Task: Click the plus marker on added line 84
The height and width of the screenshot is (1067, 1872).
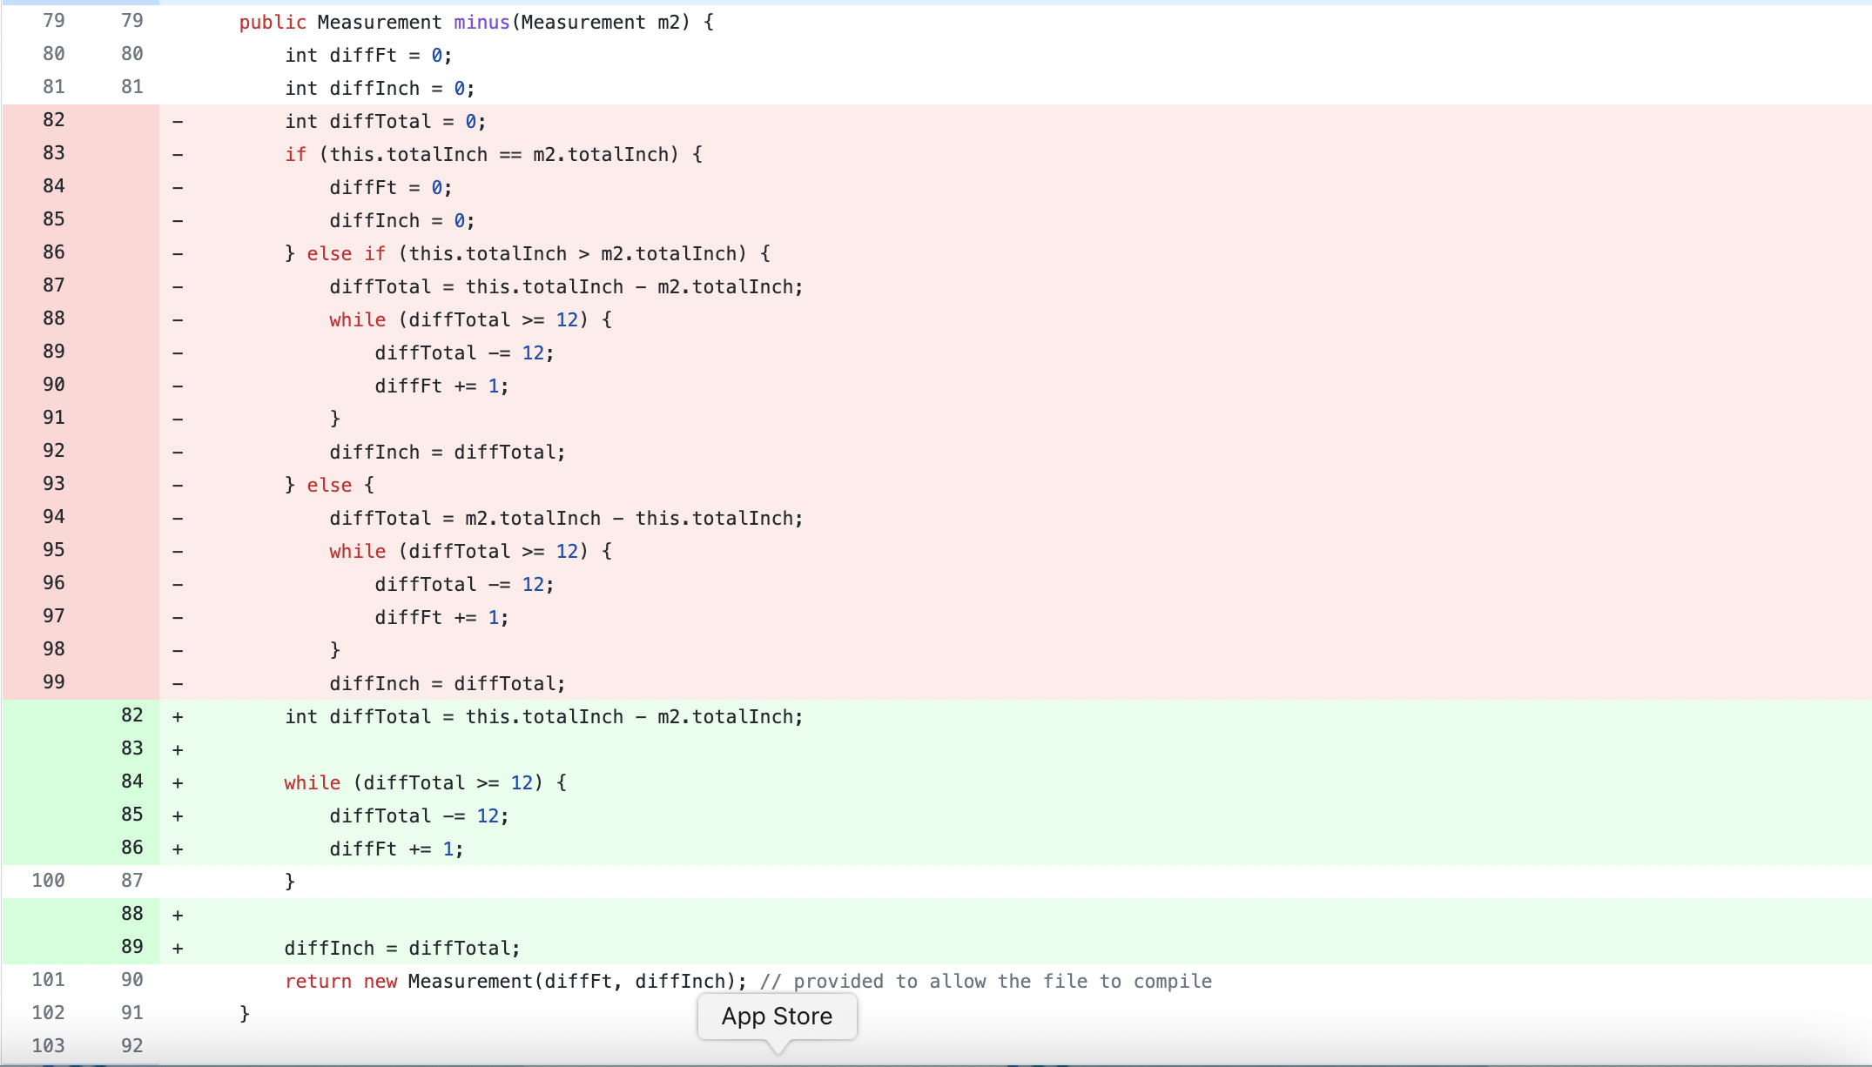Action: [x=178, y=783]
